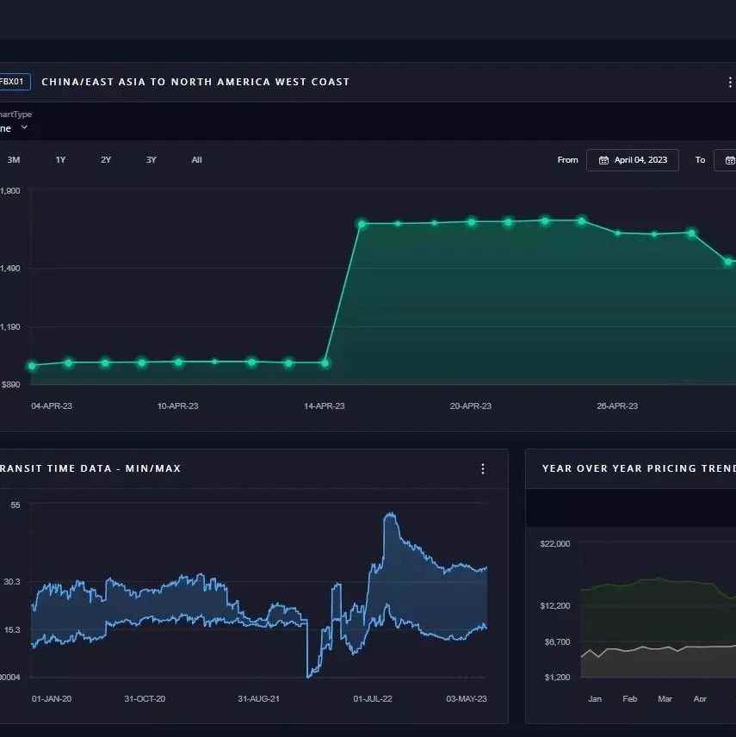Image resolution: width=736 pixels, height=737 pixels.
Task: Select the data point above the 26-APR-23 label
Action: coord(617,232)
